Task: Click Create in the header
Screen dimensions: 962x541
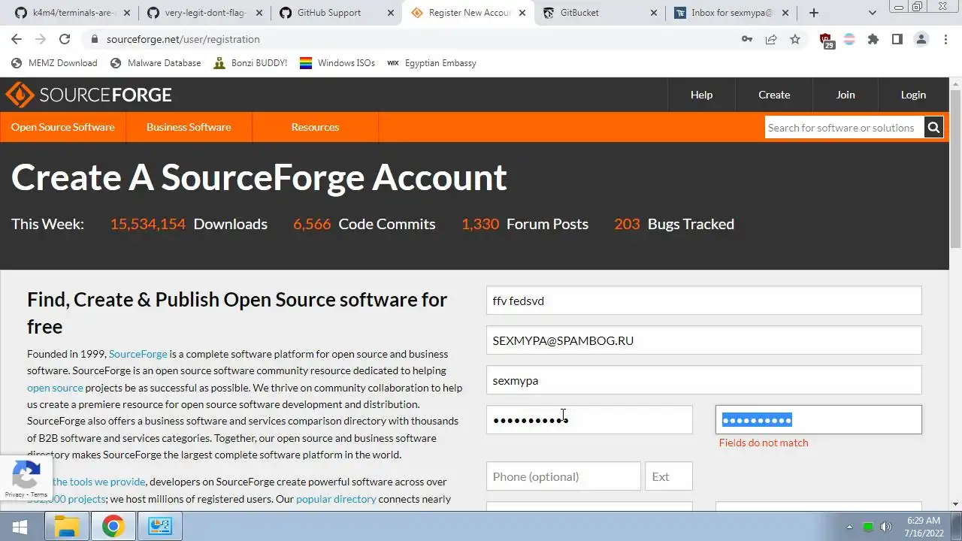Action: pos(774,95)
